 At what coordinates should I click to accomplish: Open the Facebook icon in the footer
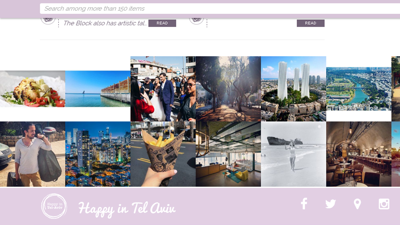click(x=304, y=204)
